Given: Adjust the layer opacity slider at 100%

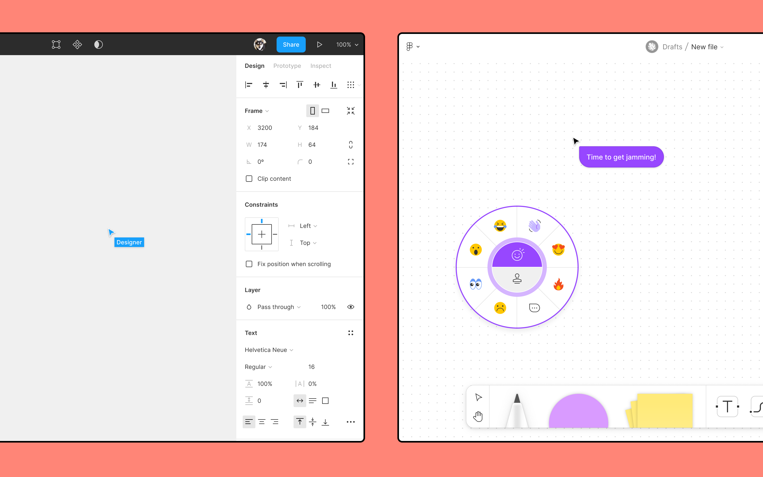Looking at the screenshot, I should pyautogui.click(x=328, y=307).
